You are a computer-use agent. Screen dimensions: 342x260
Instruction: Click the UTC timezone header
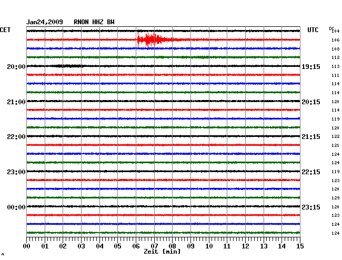(x=313, y=30)
